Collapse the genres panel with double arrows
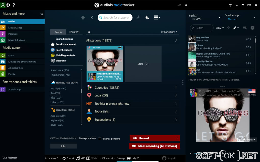The width and height of the screenshot is (260, 162). (89, 32)
